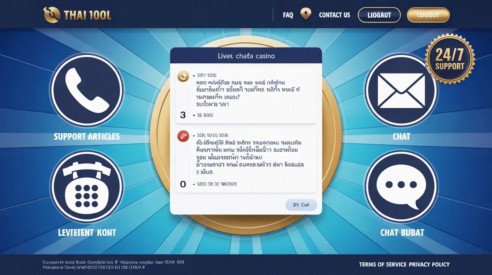The height and width of the screenshot is (275, 492).
Task: Click the red avatar on second chat message
Action: pos(183,136)
